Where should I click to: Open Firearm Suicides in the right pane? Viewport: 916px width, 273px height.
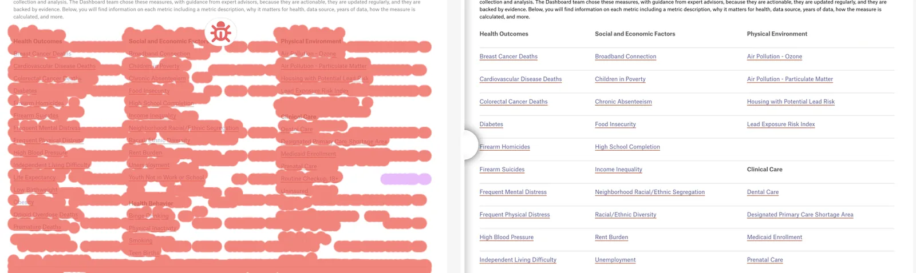[x=502, y=170]
